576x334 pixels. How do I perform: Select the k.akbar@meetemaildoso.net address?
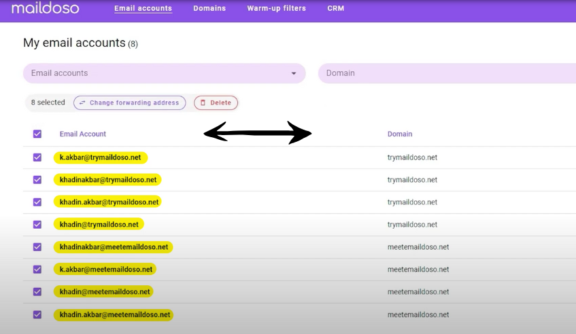105,269
